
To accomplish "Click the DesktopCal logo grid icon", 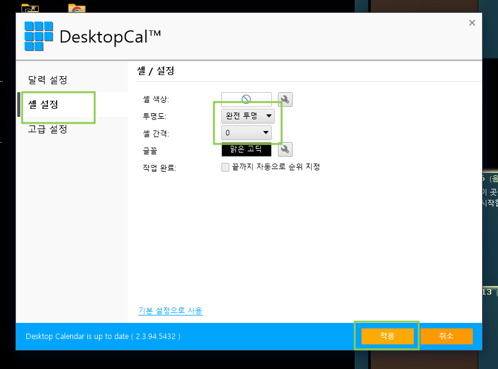I will 39,36.
